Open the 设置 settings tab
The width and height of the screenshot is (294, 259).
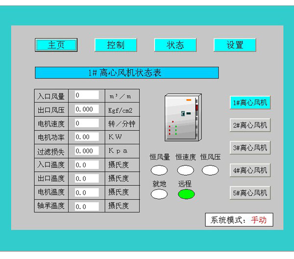click(x=235, y=45)
